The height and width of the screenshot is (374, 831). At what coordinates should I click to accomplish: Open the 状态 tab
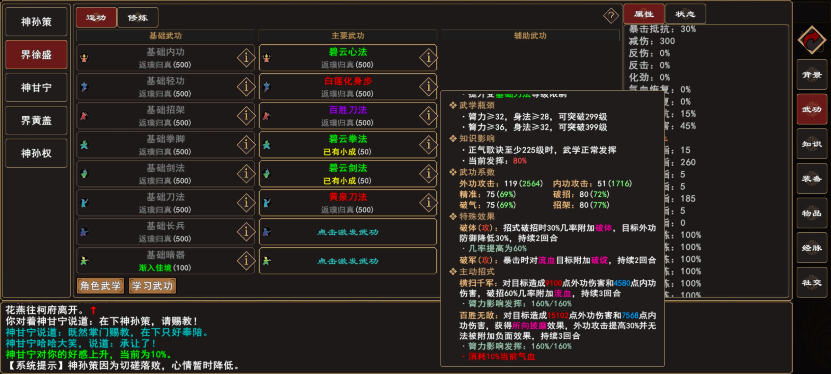tap(686, 14)
